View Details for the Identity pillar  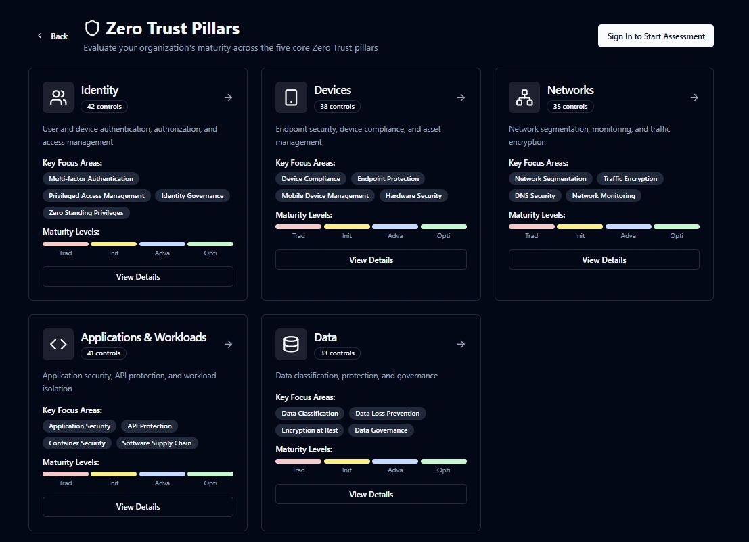click(x=138, y=276)
